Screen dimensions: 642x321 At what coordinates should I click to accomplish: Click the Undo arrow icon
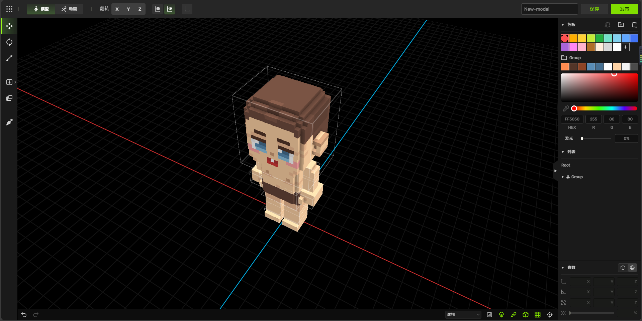tap(24, 315)
